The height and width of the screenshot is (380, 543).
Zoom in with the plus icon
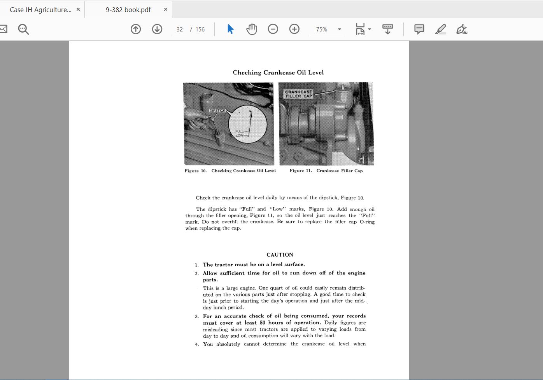(x=294, y=29)
